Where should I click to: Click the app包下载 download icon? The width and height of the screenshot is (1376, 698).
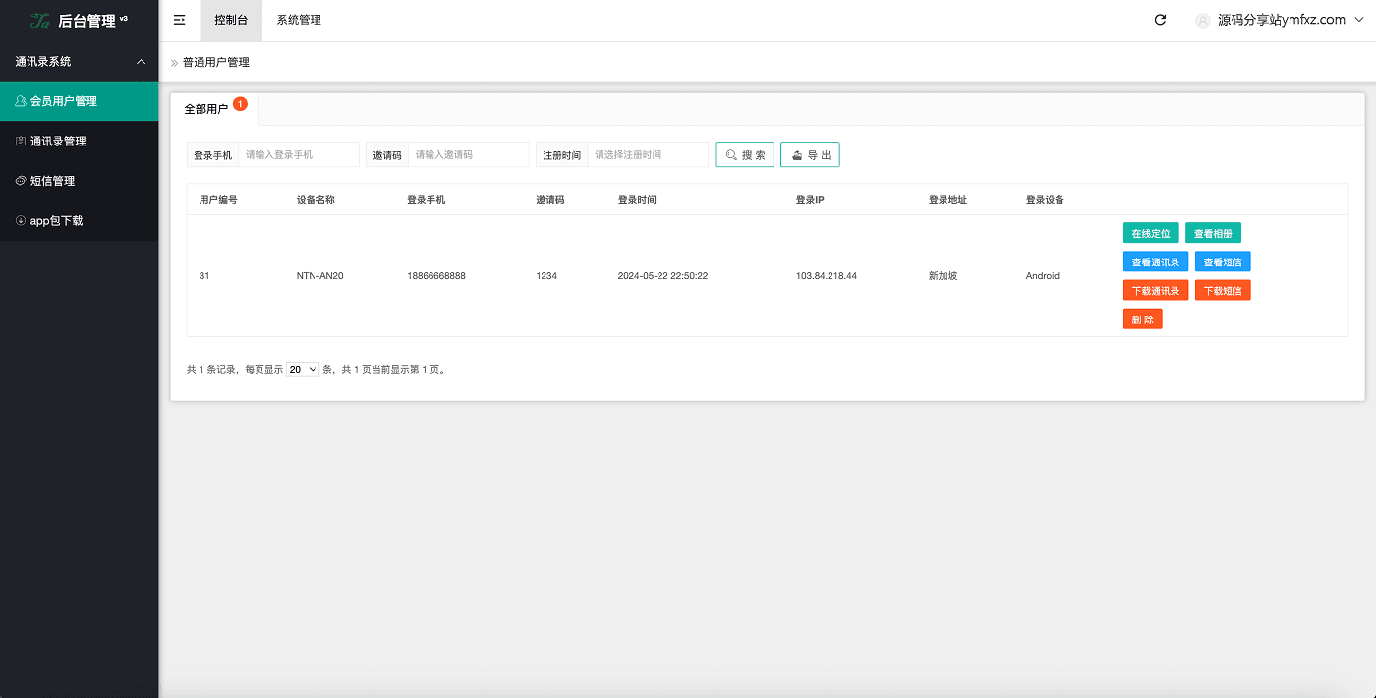click(21, 221)
